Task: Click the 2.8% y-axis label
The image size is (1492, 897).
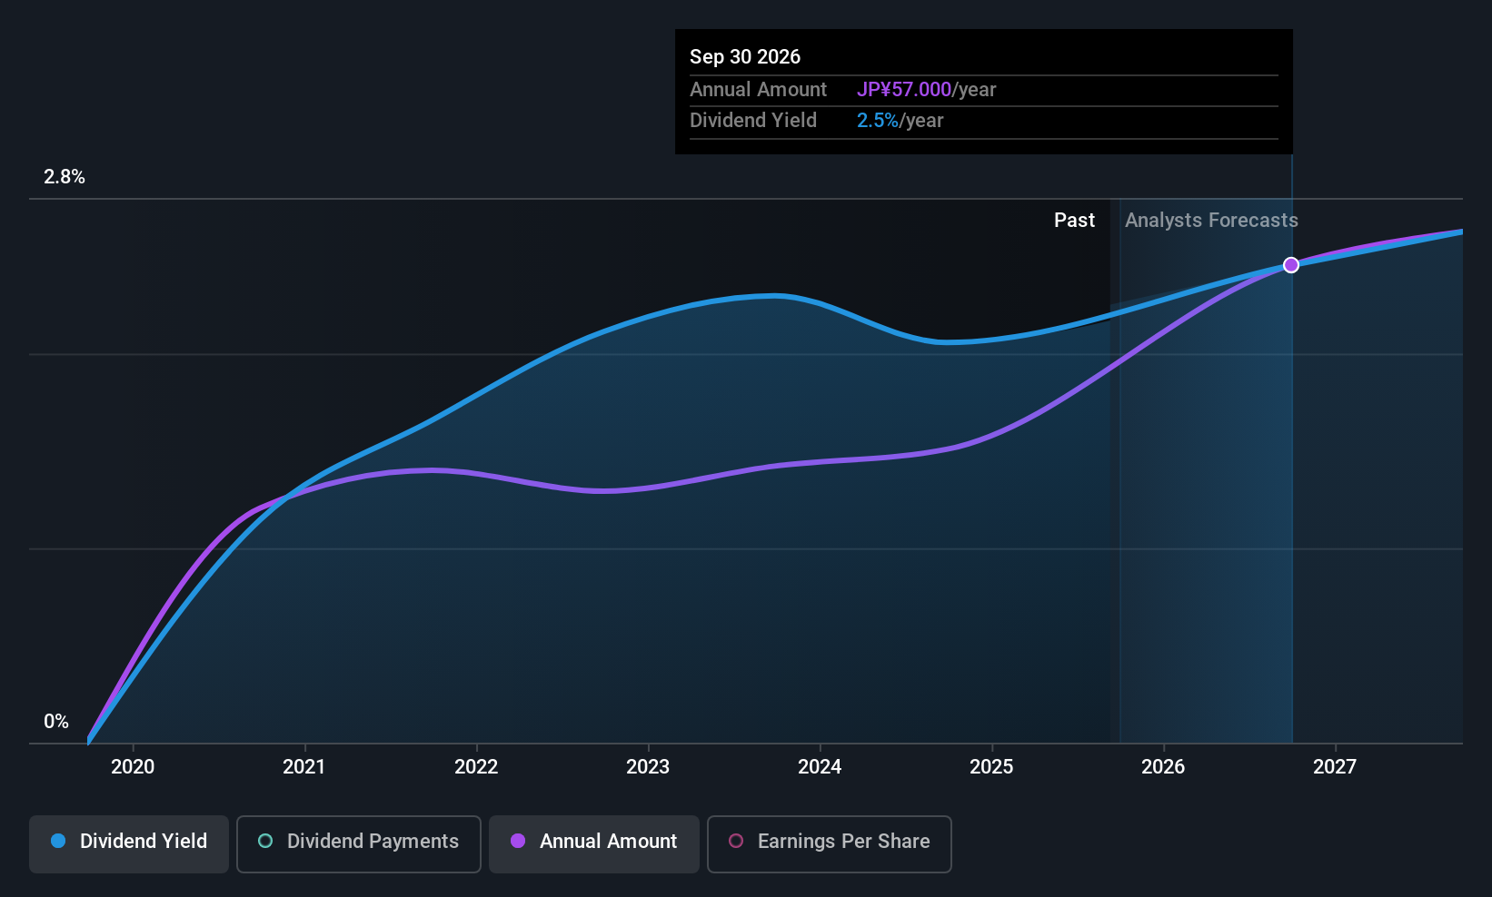Action: point(65,177)
